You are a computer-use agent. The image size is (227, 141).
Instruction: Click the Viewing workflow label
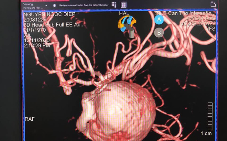click(28, 4)
